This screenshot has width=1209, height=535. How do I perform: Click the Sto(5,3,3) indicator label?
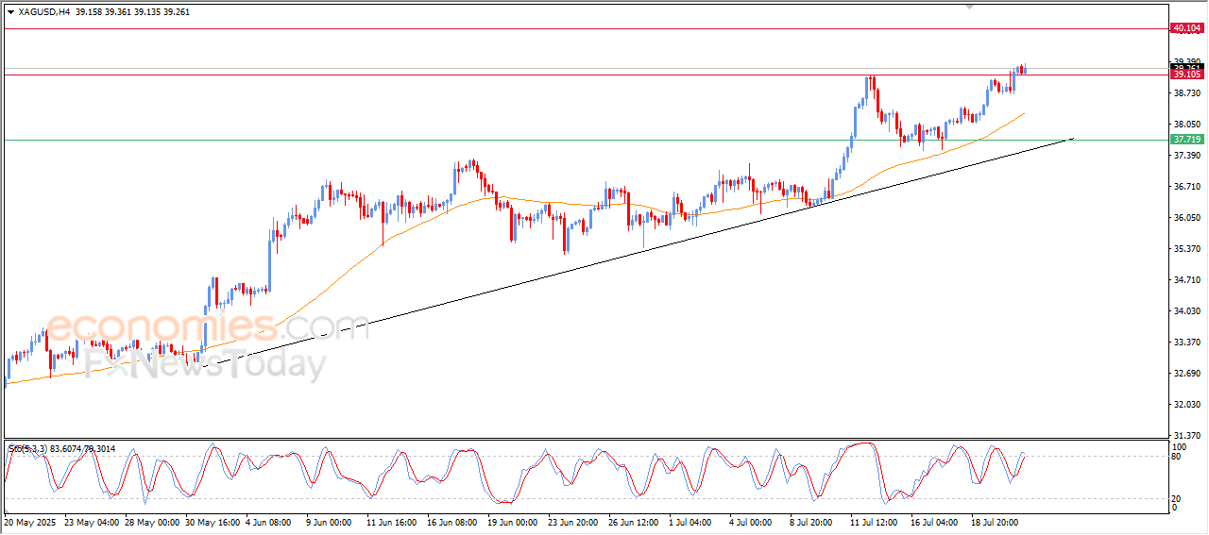pyautogui.click(x=29, y=448)
